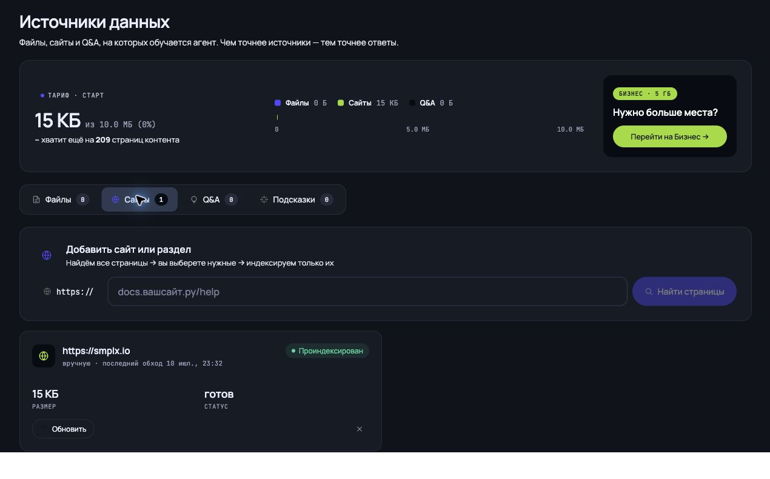Click the globe icon beside Добавить сайт heading
Viewport: 770px width, 479px height.
(x=47, y=255)
